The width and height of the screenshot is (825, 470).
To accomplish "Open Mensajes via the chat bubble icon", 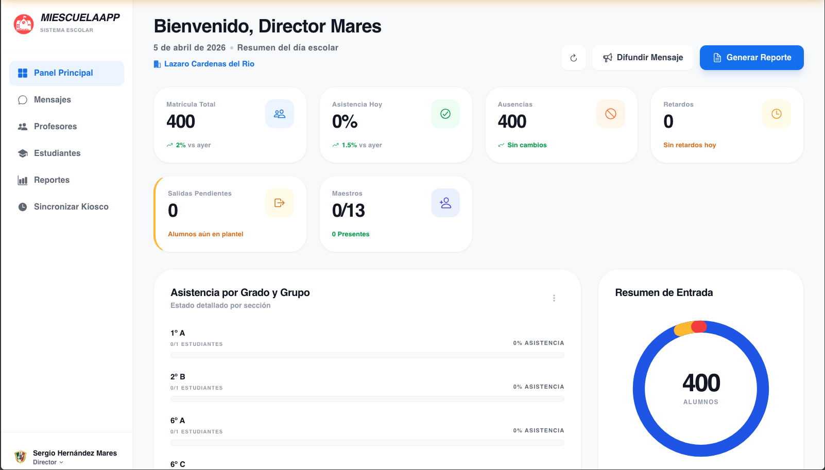I will coord(23,99).
